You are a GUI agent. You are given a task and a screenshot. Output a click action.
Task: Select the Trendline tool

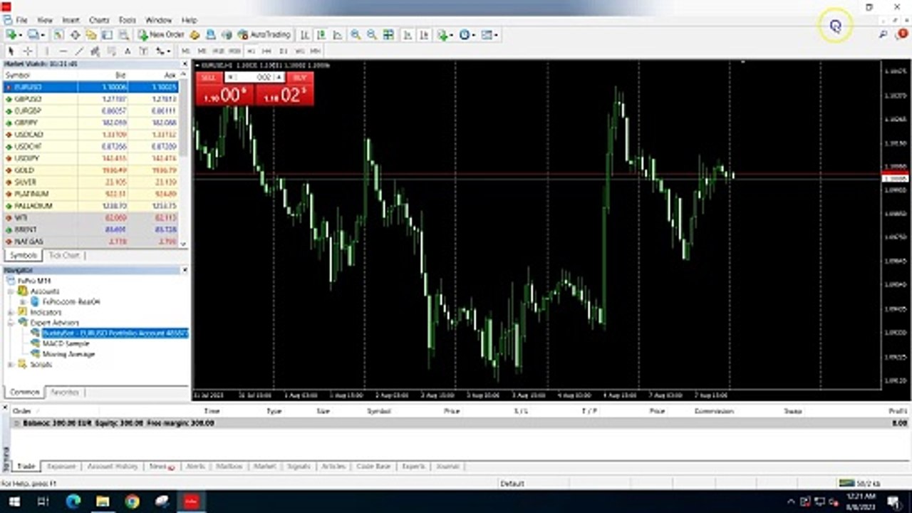pos(79,51)
